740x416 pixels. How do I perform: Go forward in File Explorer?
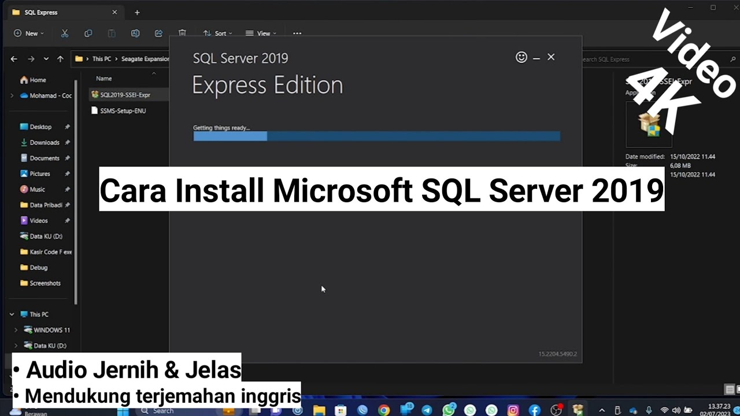(31, 59)
